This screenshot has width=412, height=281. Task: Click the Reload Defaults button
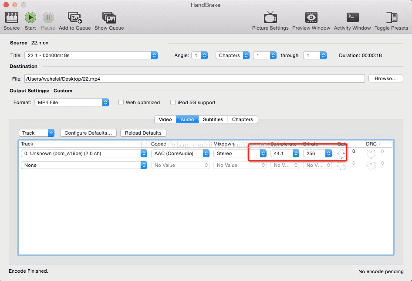(143, 133)
